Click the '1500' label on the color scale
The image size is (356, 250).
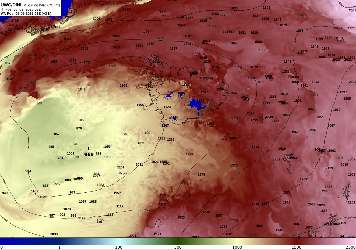point(296,247)
